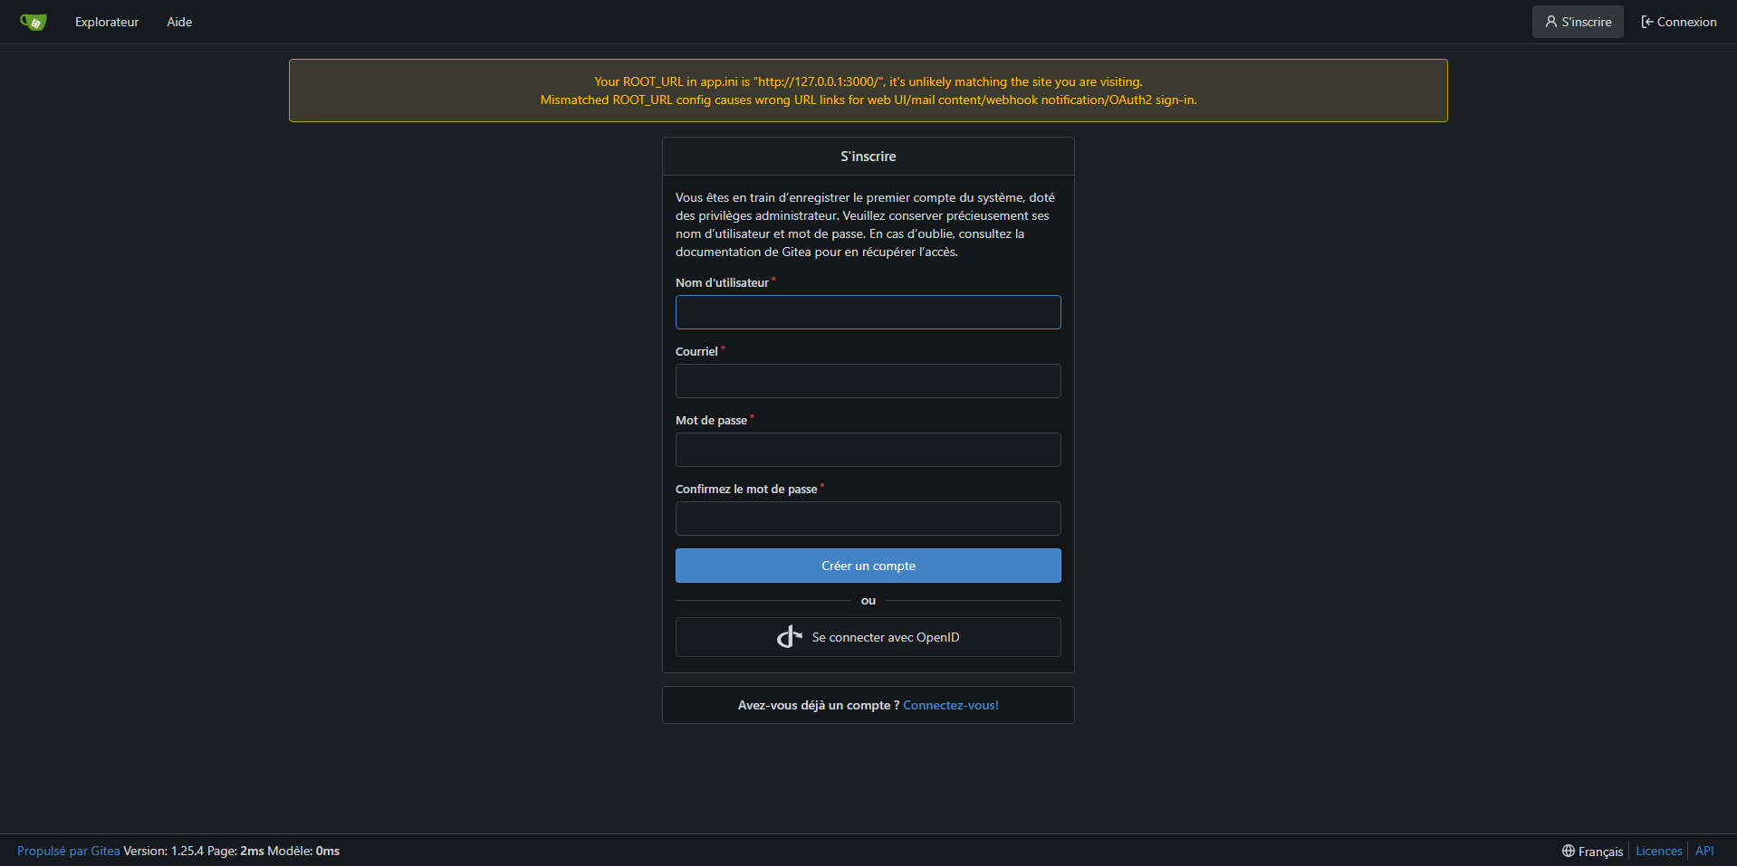Viewport: 1737px width, 866px height.
Task: Open the Aide menu item
Action: [x=179, y=22]
